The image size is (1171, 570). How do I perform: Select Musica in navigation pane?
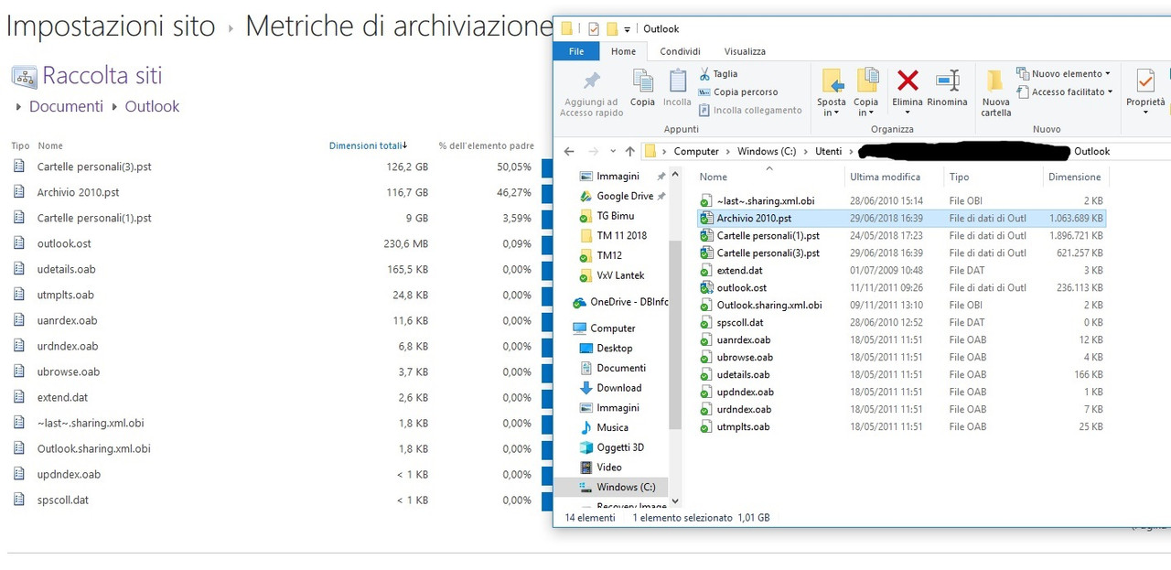(612, 427)
